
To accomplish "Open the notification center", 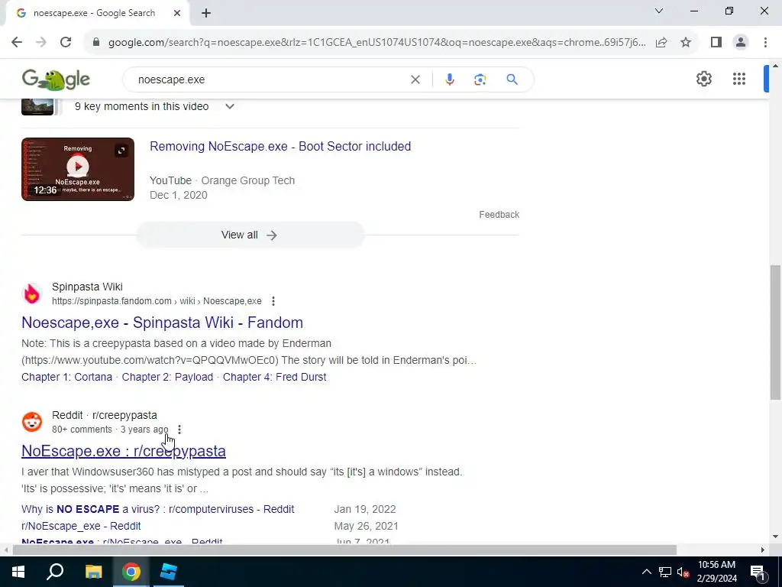I will (x=758, y=572).
